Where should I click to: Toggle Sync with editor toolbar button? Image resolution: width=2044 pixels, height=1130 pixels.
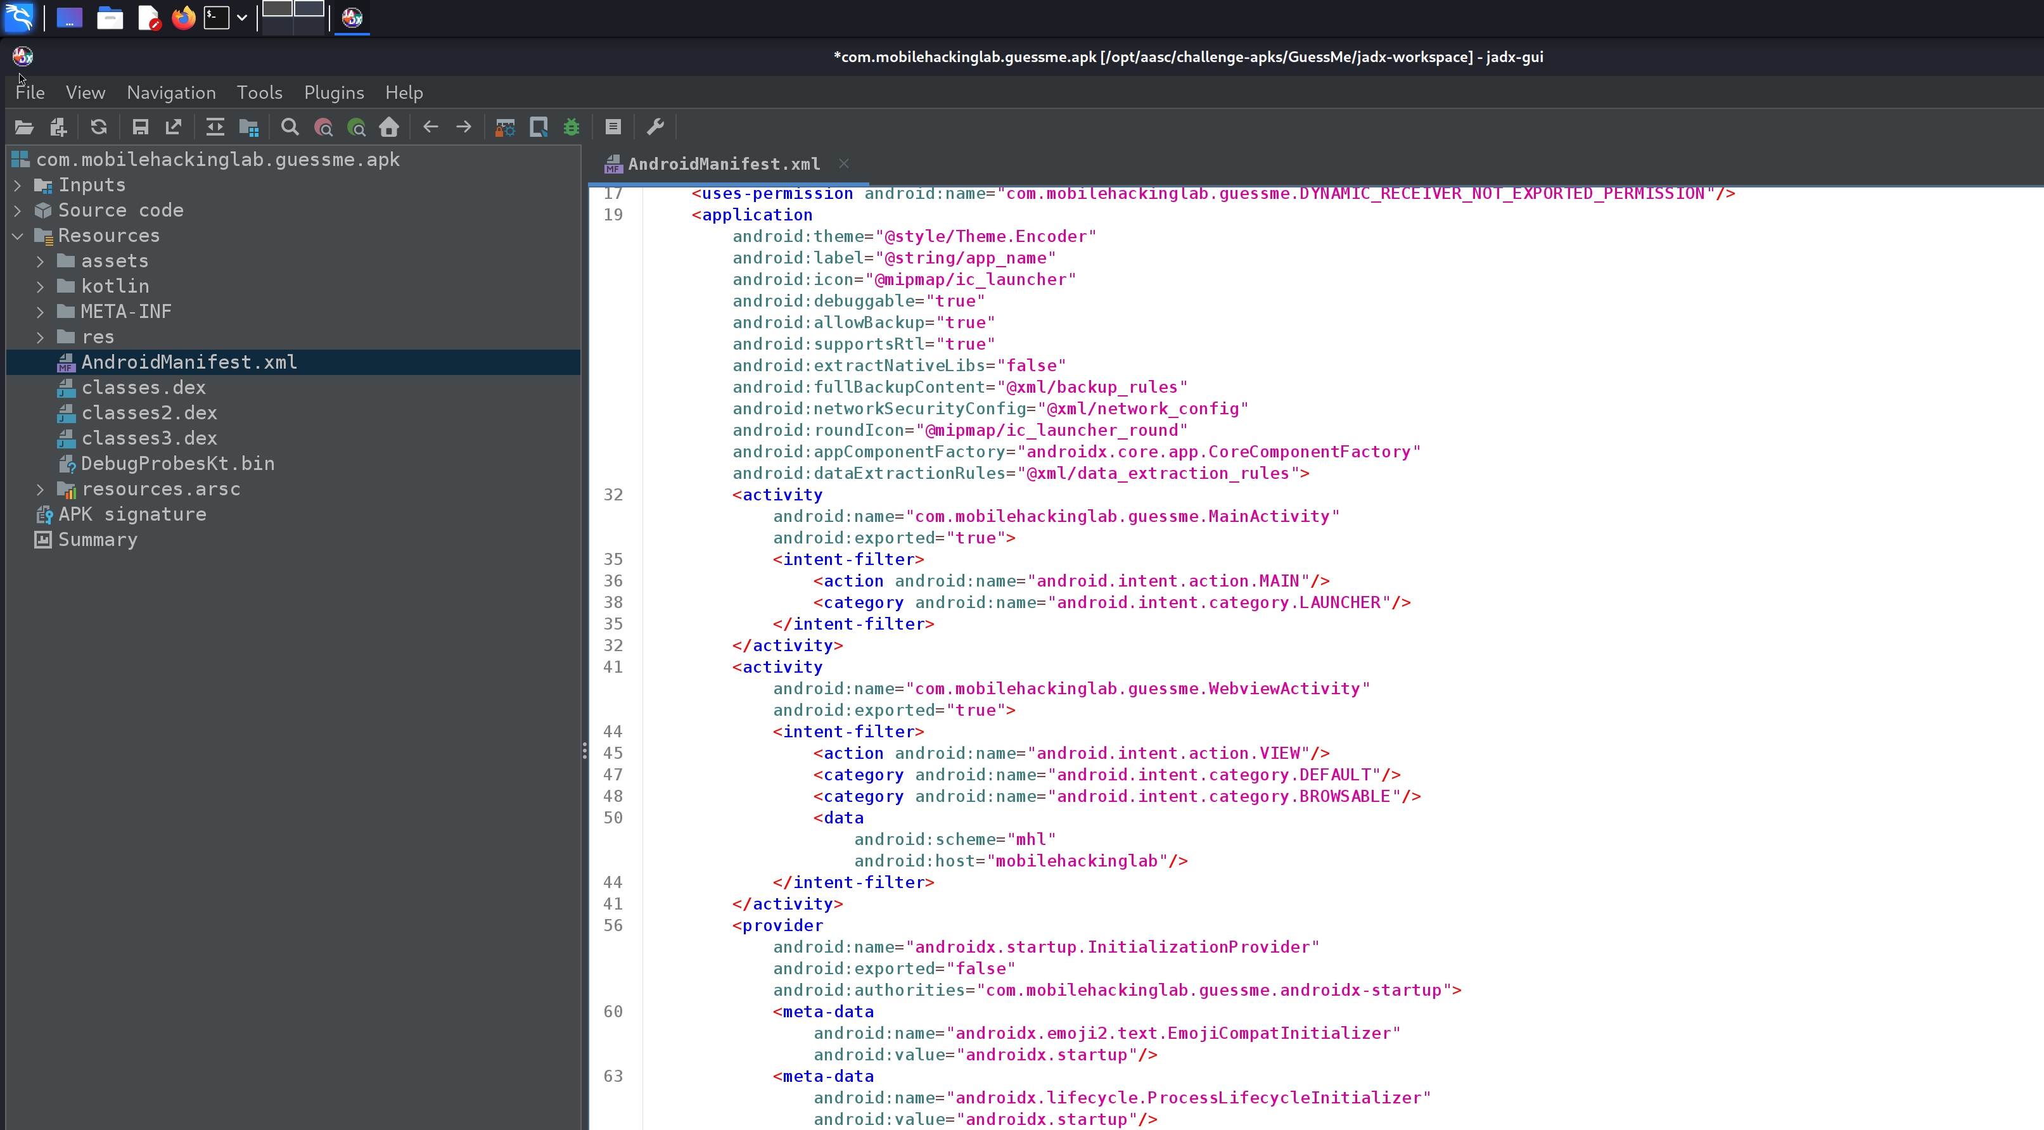click(x=215, y=127)
